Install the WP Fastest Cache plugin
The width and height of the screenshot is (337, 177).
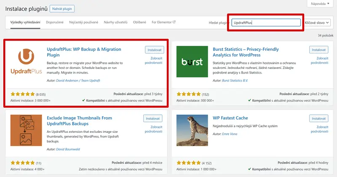[x=319, y=119]
